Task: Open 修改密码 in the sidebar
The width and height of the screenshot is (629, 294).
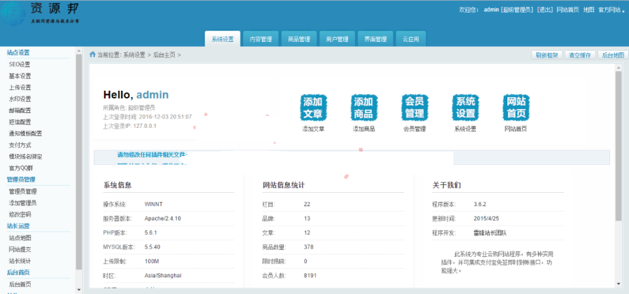Action: tap(20, 214)
